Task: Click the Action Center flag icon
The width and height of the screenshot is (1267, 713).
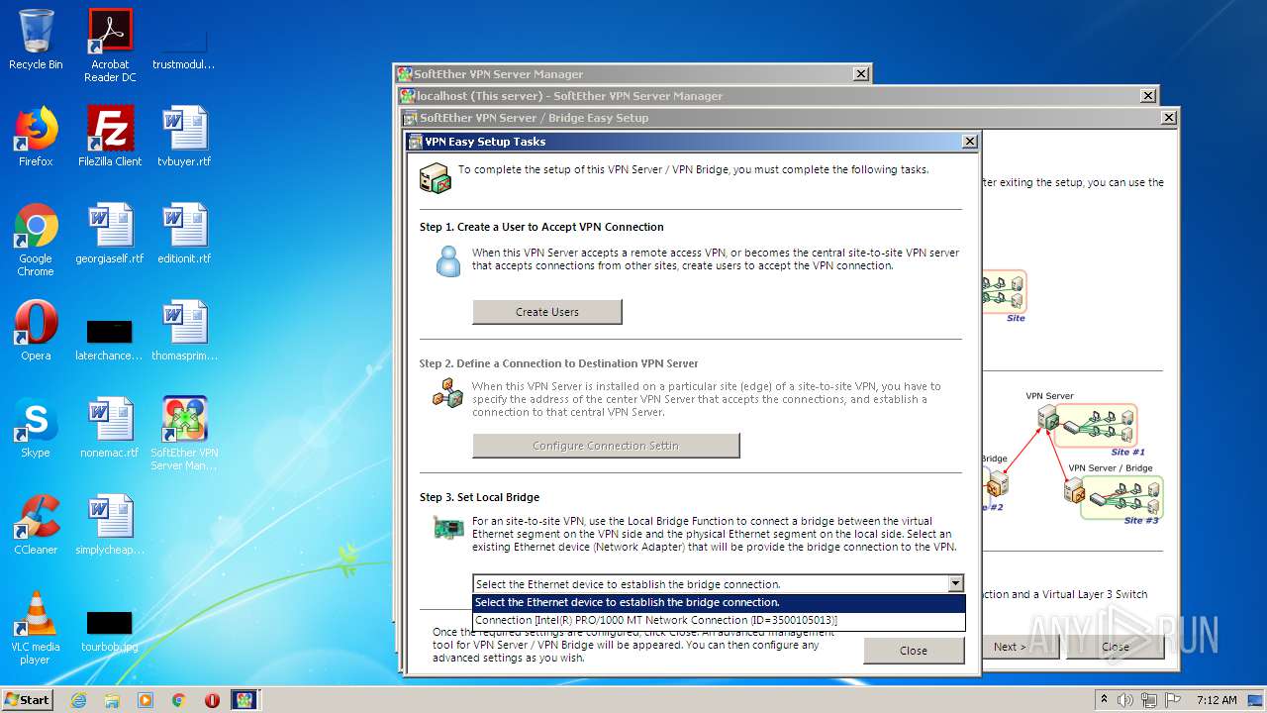Action: point(1171,700)
